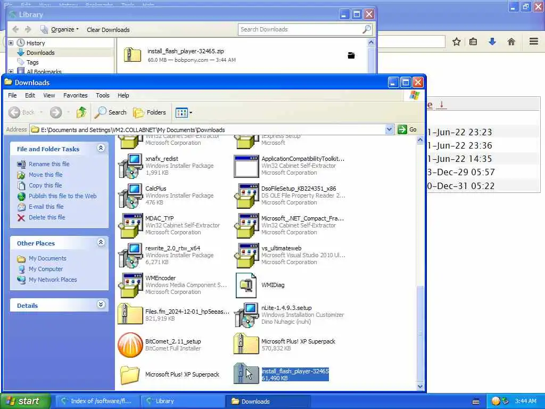Open the Back button history dropdown

tap(42, 112)
